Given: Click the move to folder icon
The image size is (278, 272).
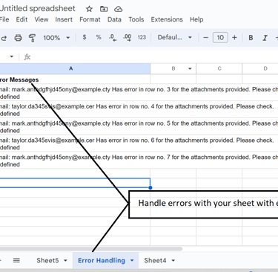Looking at the screenshot, I should (104, 9).
